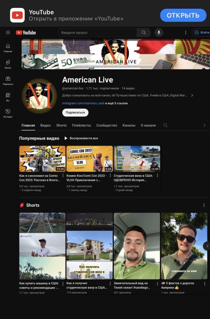This screenshot has height=319, width=210.
Task: Open options menu for Комик Кон video
Action: tap(110, 175)
